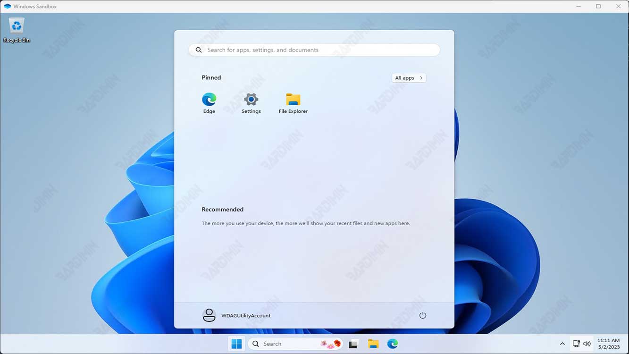The width and height of the screenshot is (629, 354).
Task: Click the volume speaker tray icon
Action: [x=587, y=344]
